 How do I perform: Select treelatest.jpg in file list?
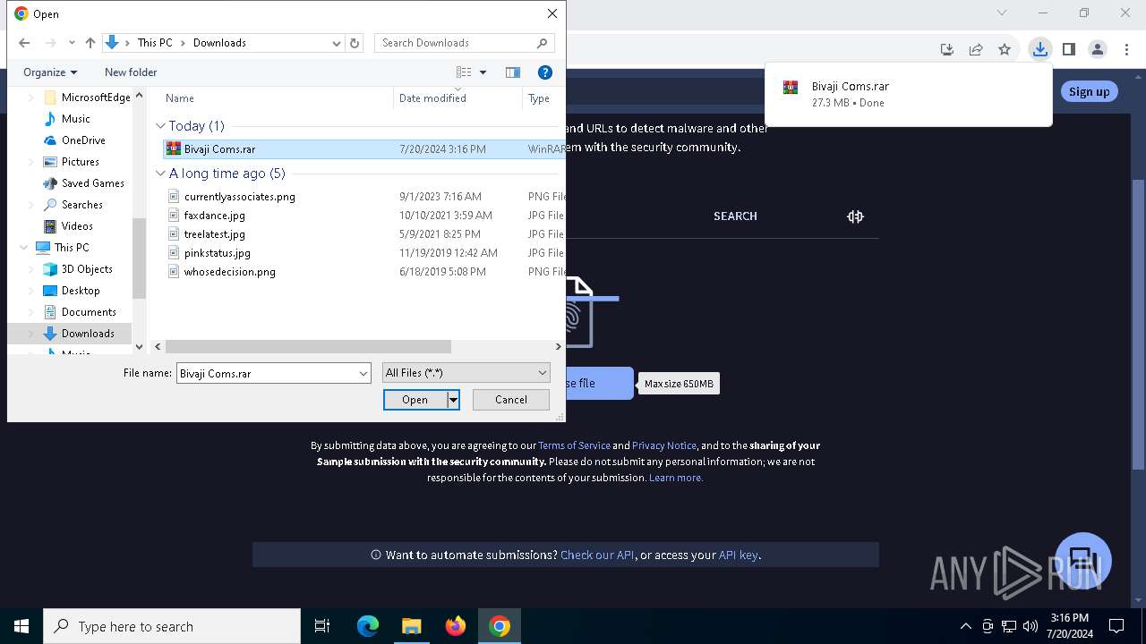point(214,234)
